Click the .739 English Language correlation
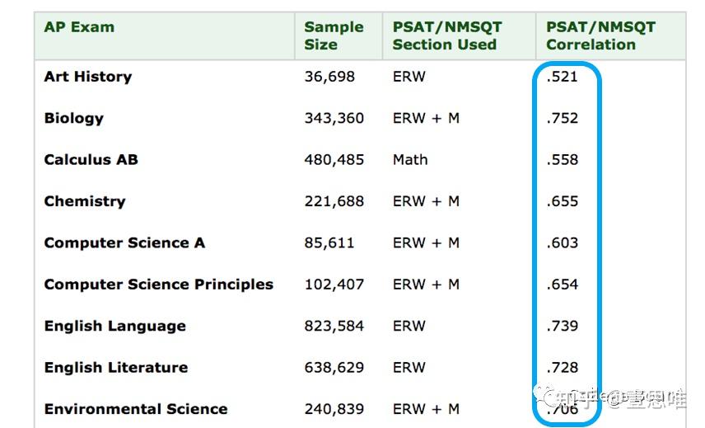 click(562, 327)
